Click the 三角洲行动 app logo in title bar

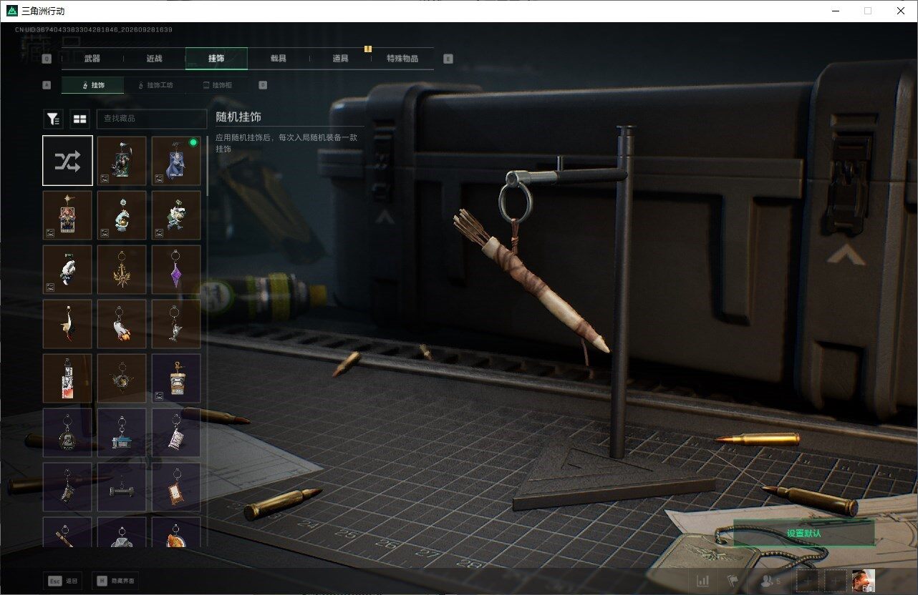11,11
